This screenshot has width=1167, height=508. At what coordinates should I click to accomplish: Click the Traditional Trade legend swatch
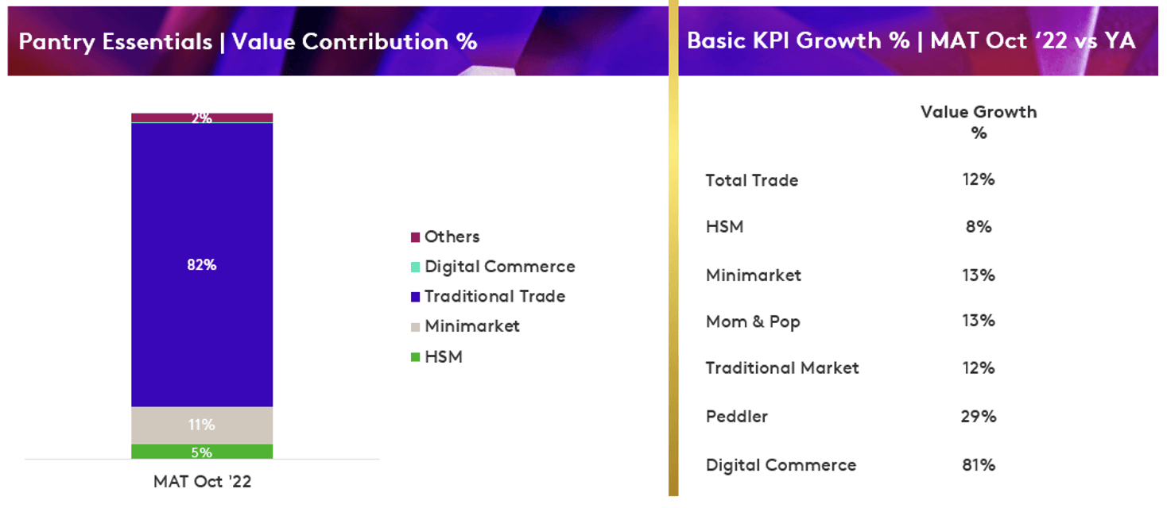(415, 297)
